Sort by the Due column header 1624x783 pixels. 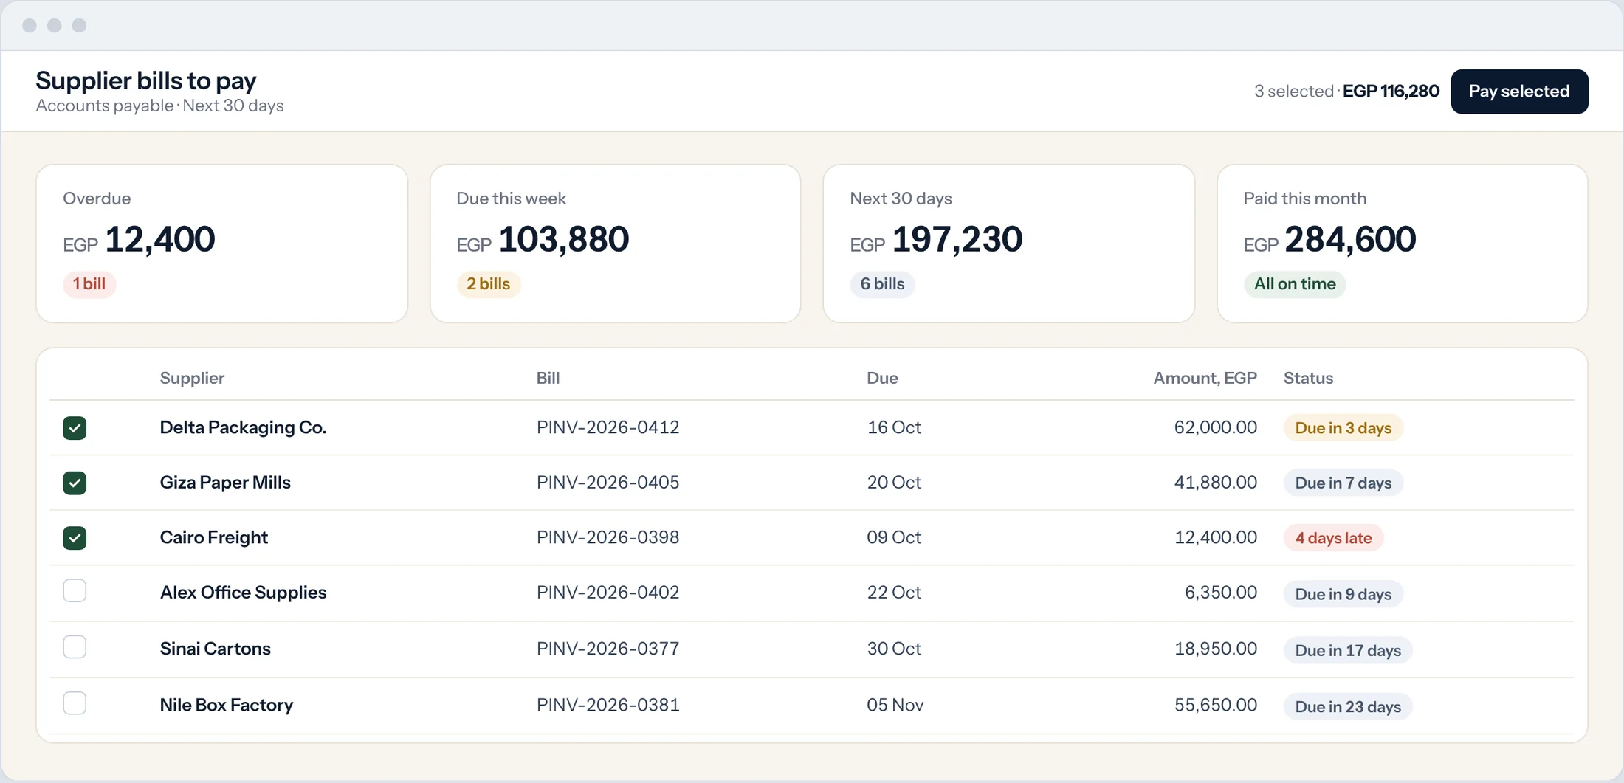[x=882, y=378]
